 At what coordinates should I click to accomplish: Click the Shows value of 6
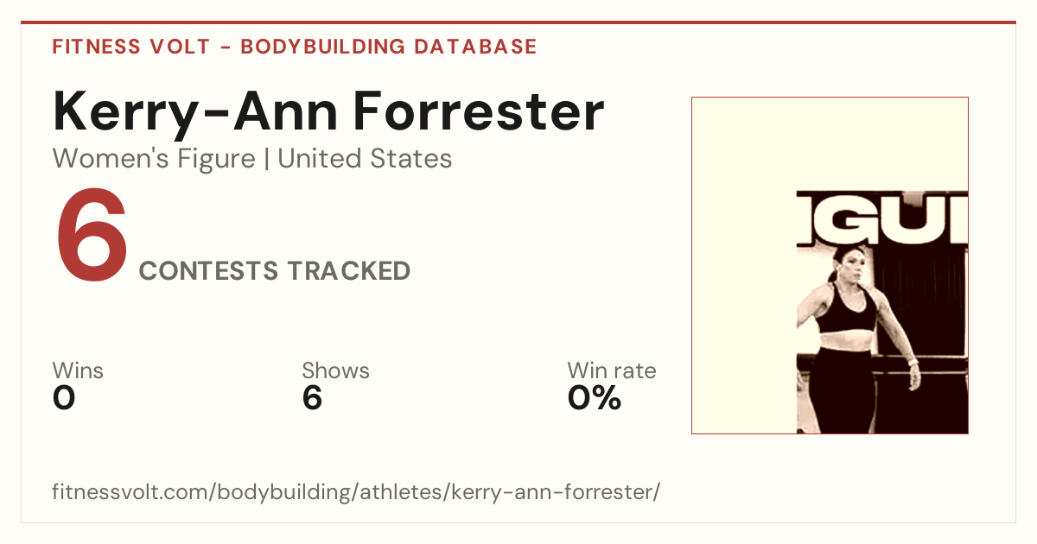pyautogui.click(x=312, y=398)
